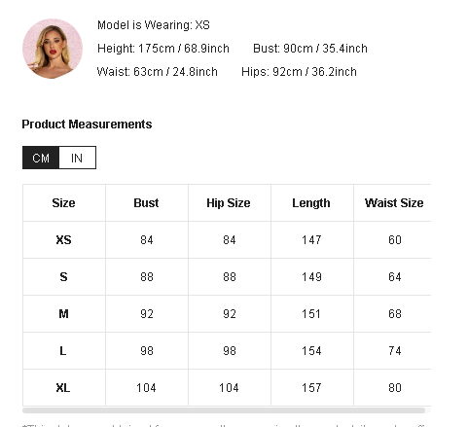Image resolution: width=468 pixels, height=427 pixels.
Task: Switch measurements to IN units
Action: (x=78, y=158)
